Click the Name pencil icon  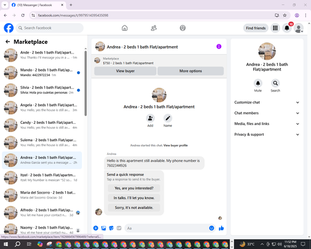click(168, 118)
